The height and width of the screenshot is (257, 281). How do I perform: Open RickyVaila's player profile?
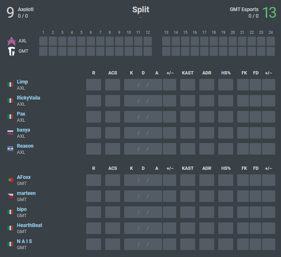(28, 98)
